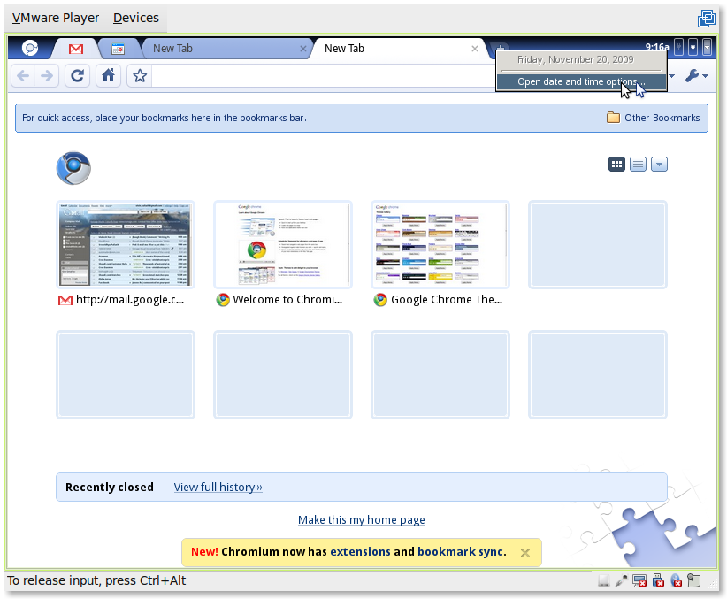Image resolution: width=727 pixels, height=599 pixels.
Task: Open the Gmail most-visited thumbnail
Action: (x=125, y=245)
